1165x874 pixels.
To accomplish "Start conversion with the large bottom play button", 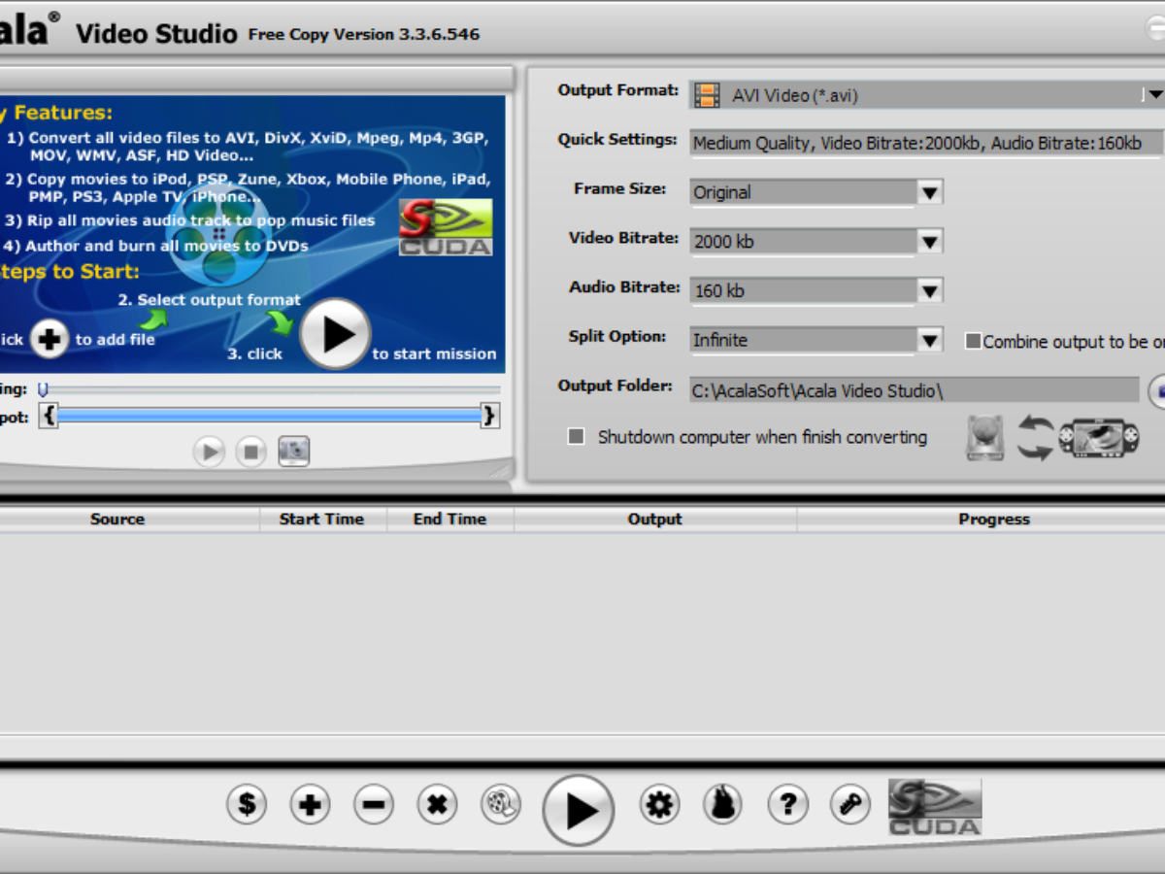I will point(579,810).
